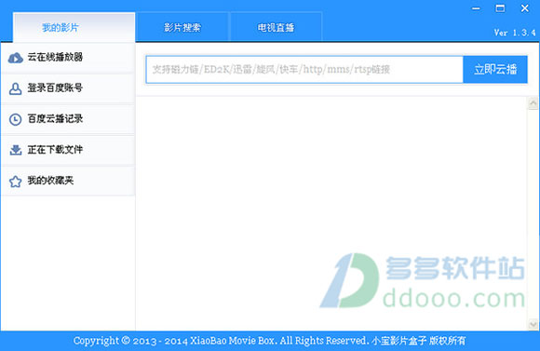Click the clock icon for cloud play history
The image size is (540, 351).
click(15, 119)
